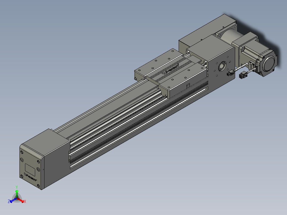
Task: Select the round bearing bore on motor plate
Action: 223,66
